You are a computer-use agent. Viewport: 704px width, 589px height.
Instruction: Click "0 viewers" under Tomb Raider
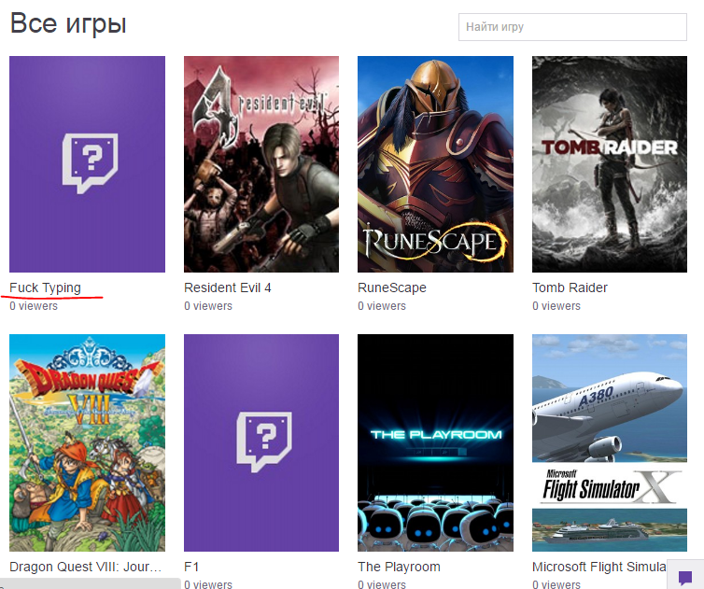click(556, 306)
